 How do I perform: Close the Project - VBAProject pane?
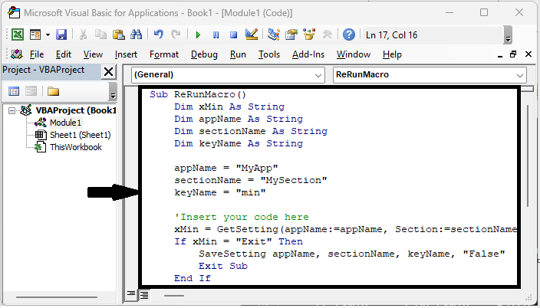pyautogui.click(x=108, y=72)
